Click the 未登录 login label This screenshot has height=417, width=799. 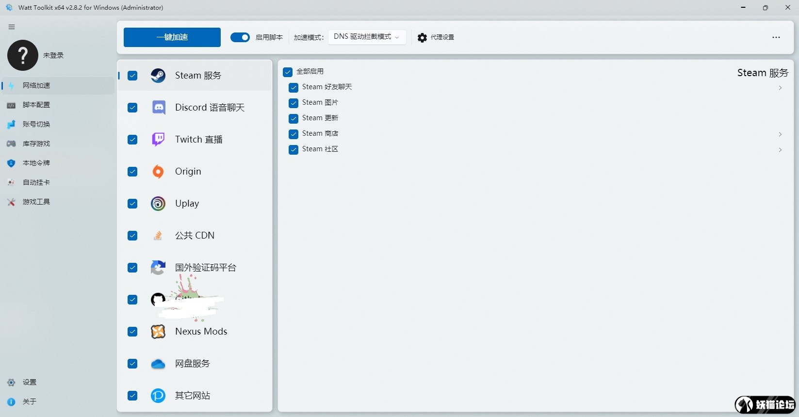pos(53,55)
